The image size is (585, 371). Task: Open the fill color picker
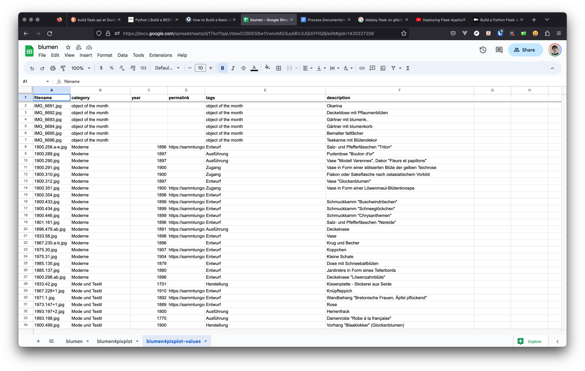267,68
